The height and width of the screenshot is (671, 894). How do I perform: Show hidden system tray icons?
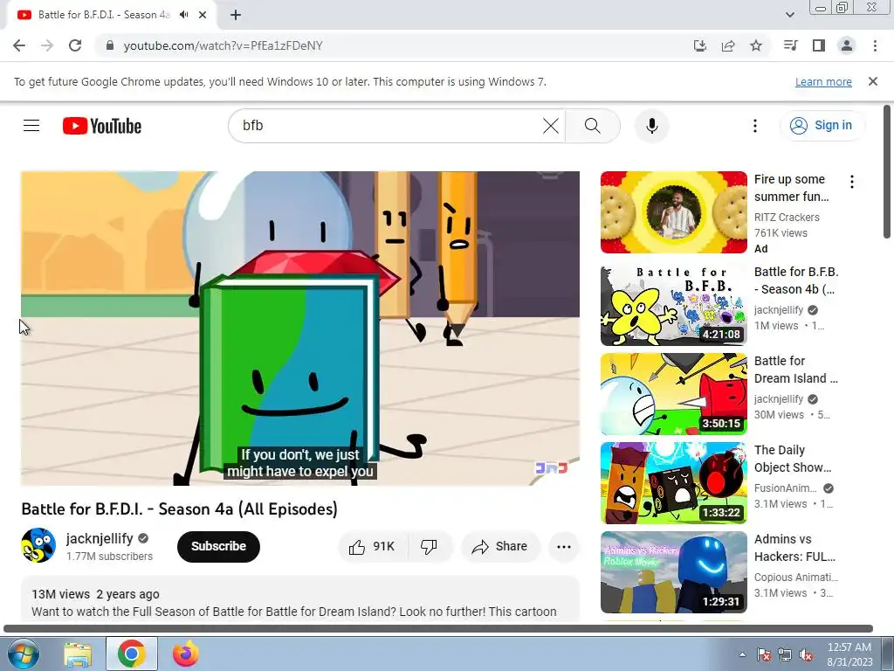[742, 655]
